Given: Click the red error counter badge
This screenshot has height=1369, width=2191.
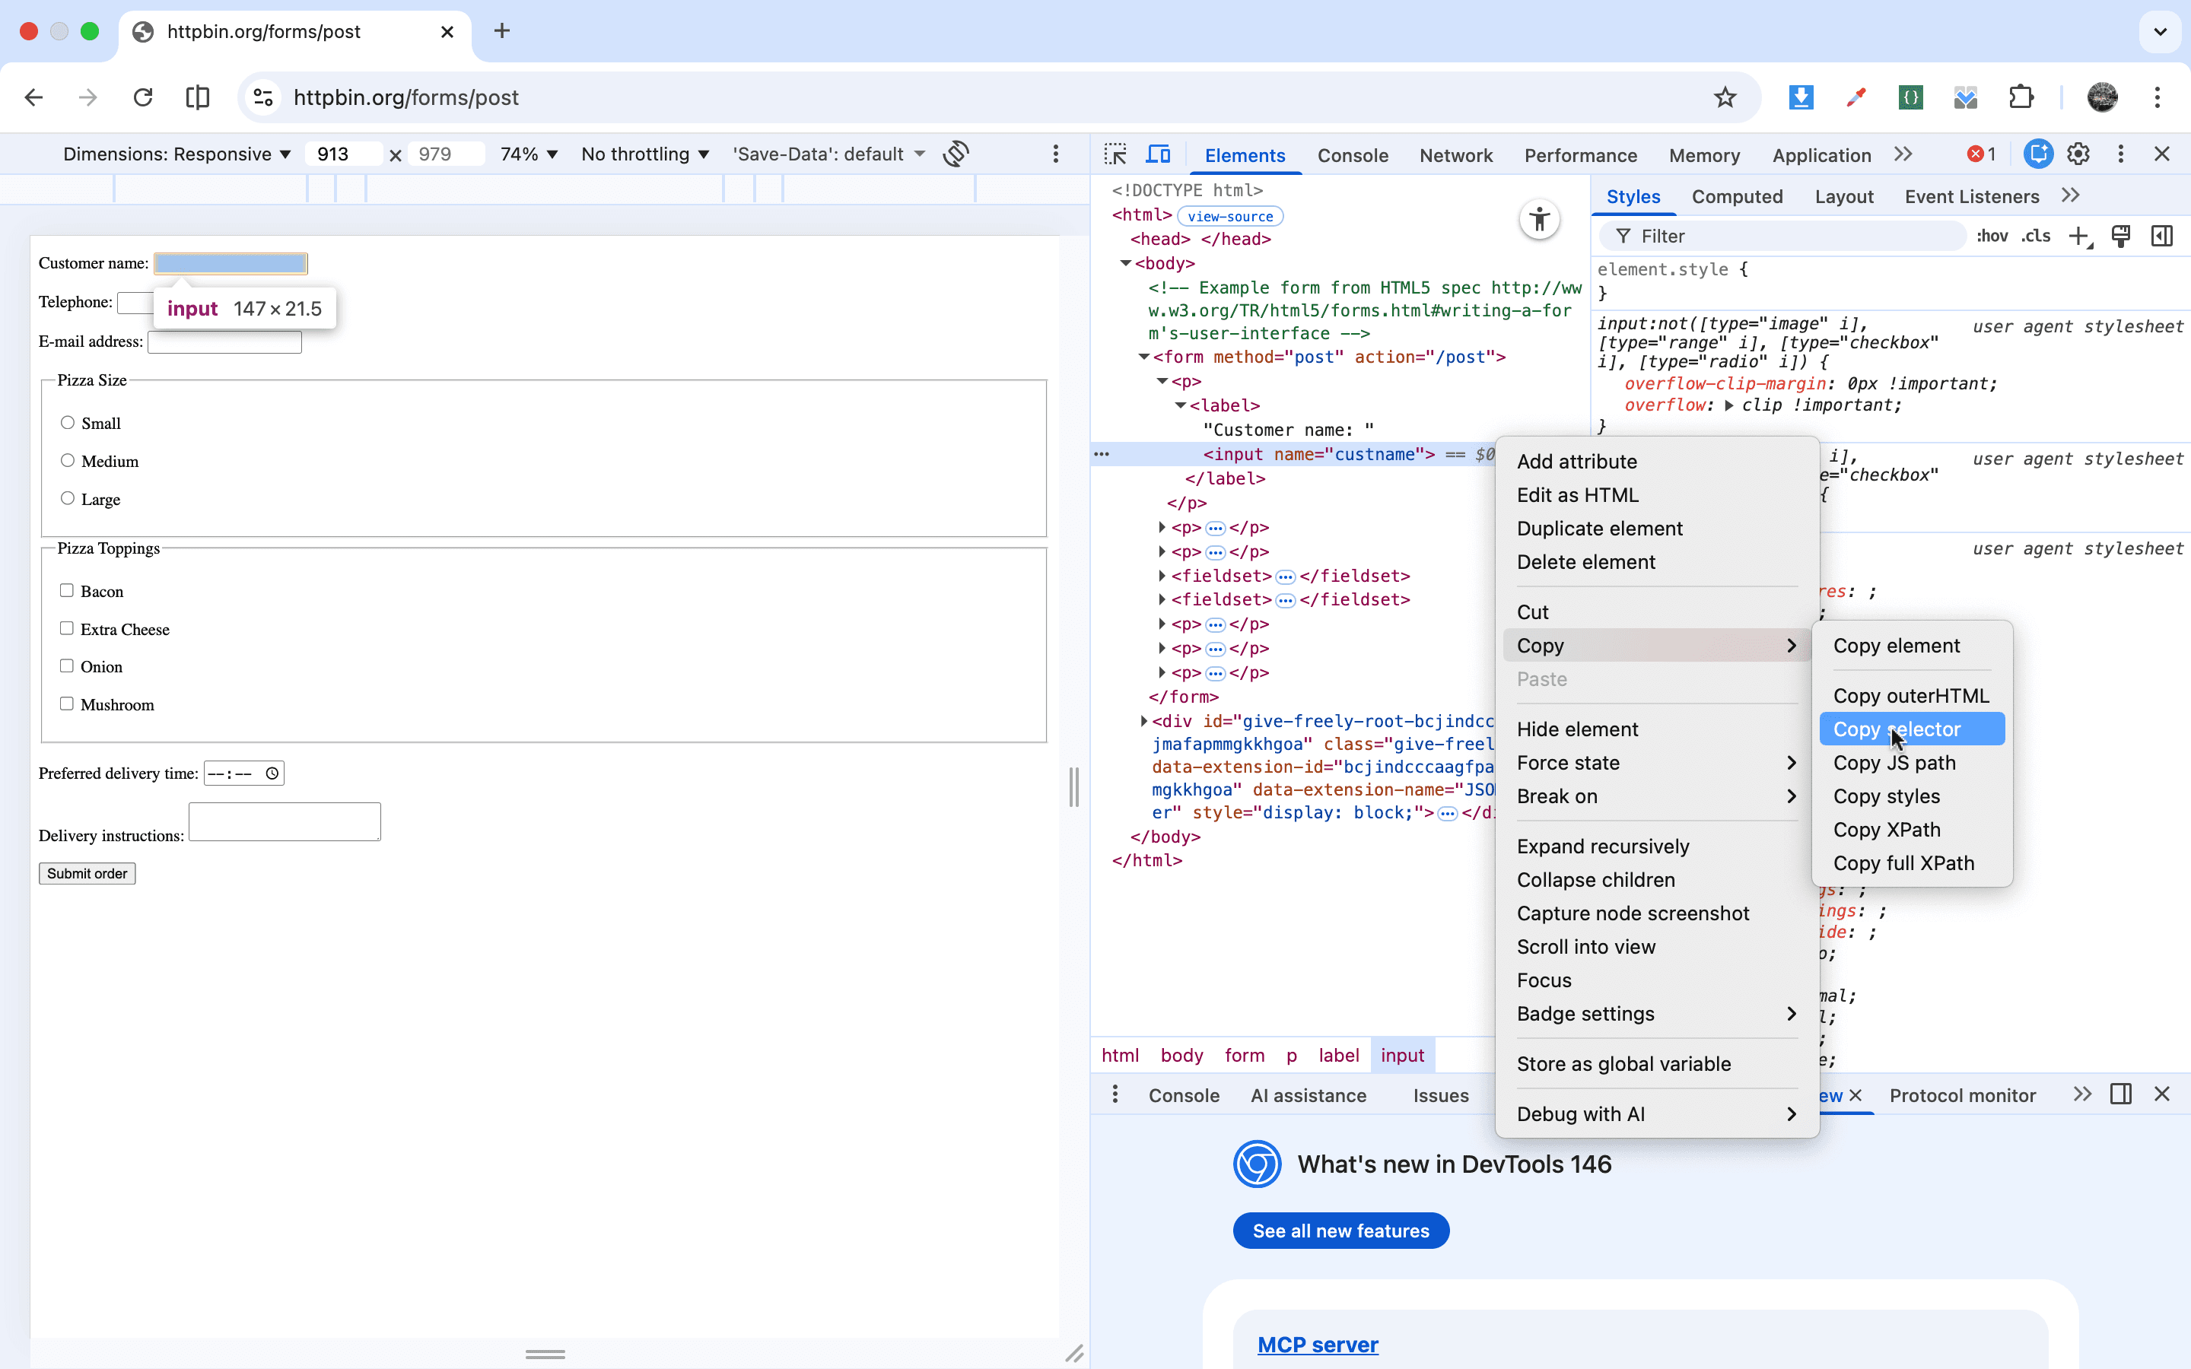Looking at the screenshot, I should [x=1980, y=154].
